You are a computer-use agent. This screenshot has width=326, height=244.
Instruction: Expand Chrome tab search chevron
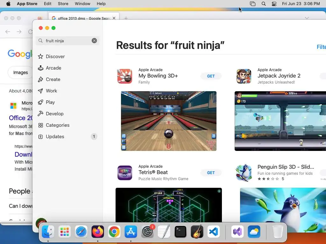[x=307, y=18]
